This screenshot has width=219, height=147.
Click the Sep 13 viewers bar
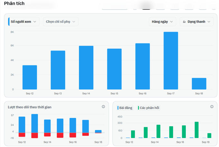click(x=58, y=70)
